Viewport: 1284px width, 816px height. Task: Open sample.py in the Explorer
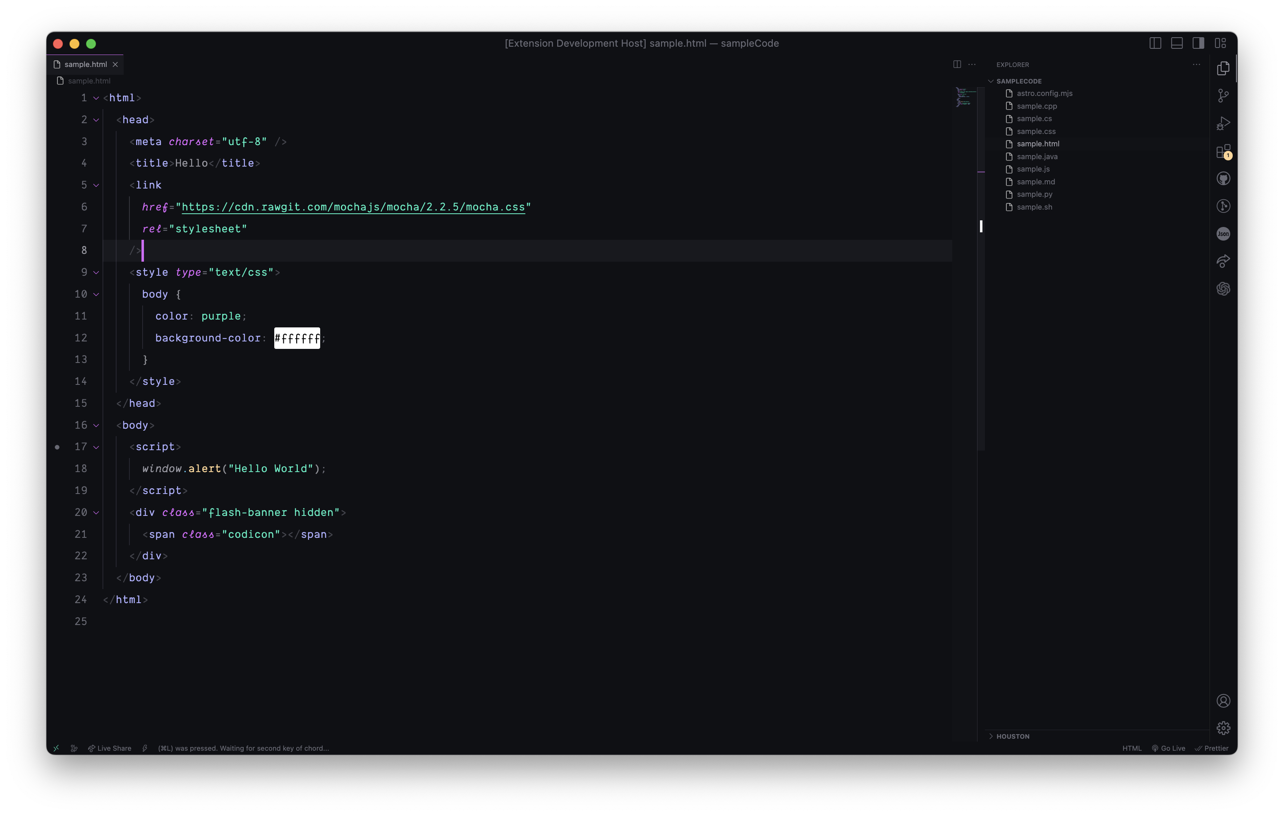[x=1034, y=194]
